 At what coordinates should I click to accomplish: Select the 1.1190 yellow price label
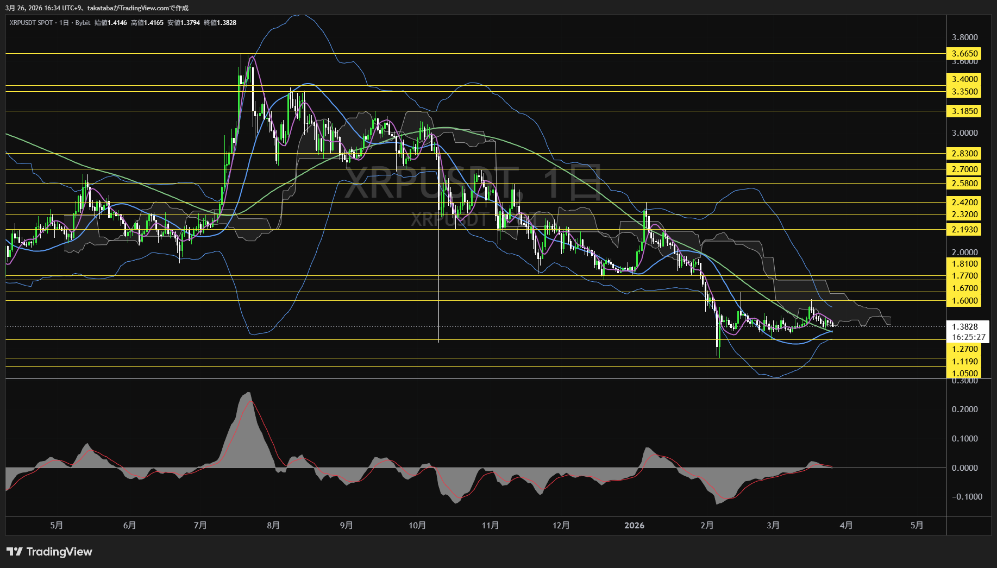click(964, 362)
